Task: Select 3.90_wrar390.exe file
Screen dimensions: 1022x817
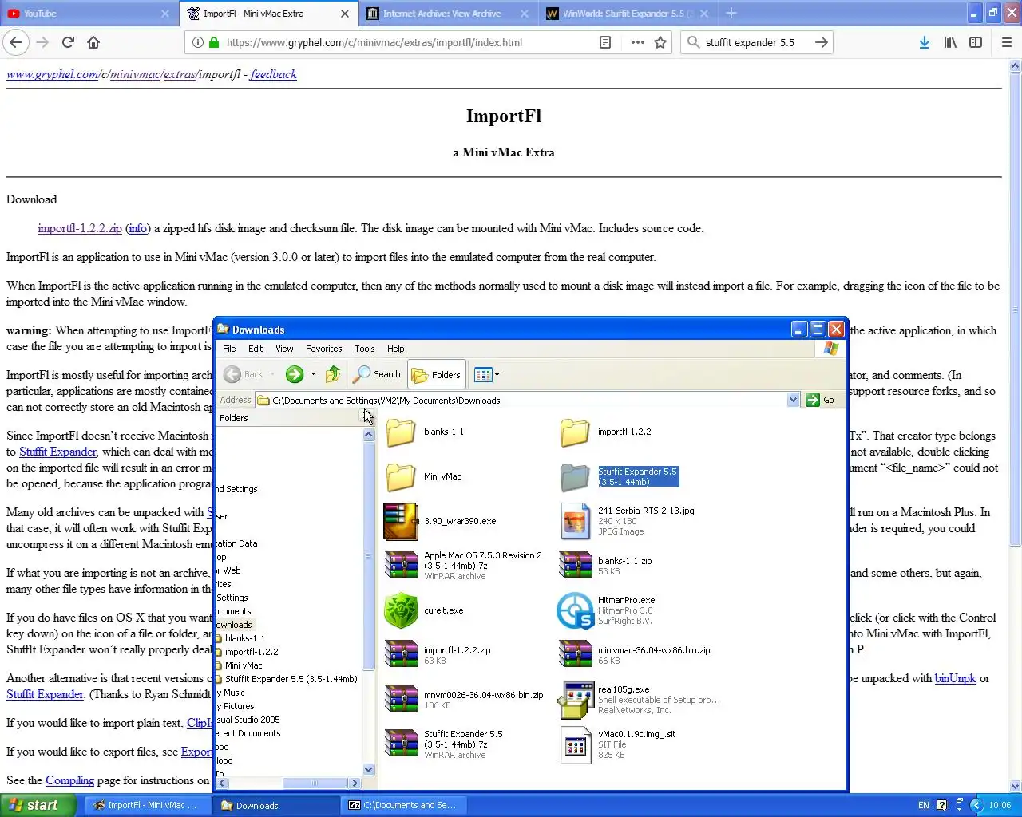Action: pos(441,522)
